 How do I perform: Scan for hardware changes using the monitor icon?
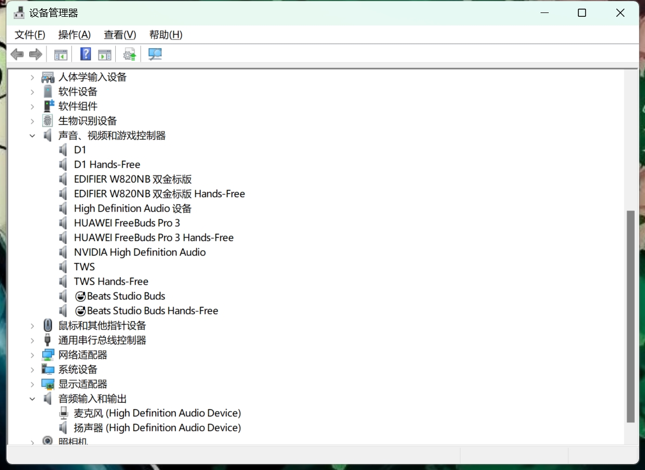pos(155,54)
